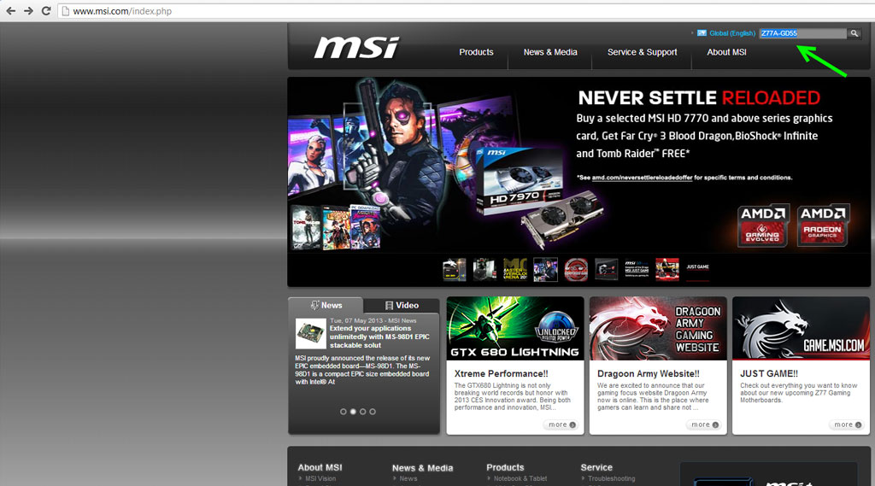This screenshot has height=486, width=875.
Task: Open the Service & Support menu
Action: pyautogui.click(x=643, y=52)
